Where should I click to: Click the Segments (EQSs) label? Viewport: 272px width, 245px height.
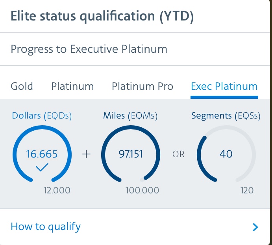[226, 116]
